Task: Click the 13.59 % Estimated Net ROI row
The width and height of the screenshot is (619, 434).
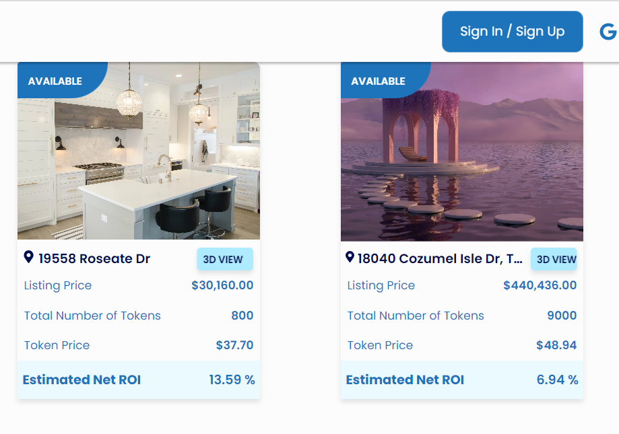Action: [x=139, y=379]
